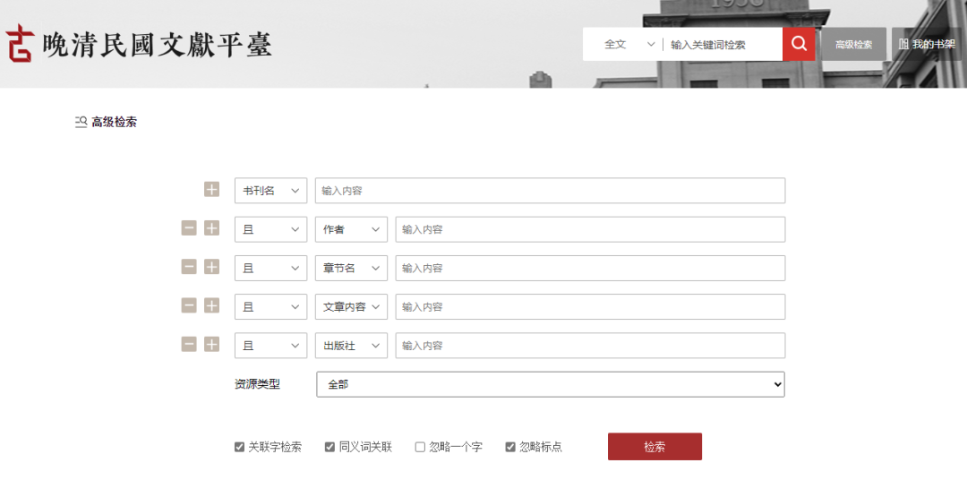This screenshot has width=967, height=480.
Task: Click the 输入关键词检索 header search field
Action: (721, 44)
